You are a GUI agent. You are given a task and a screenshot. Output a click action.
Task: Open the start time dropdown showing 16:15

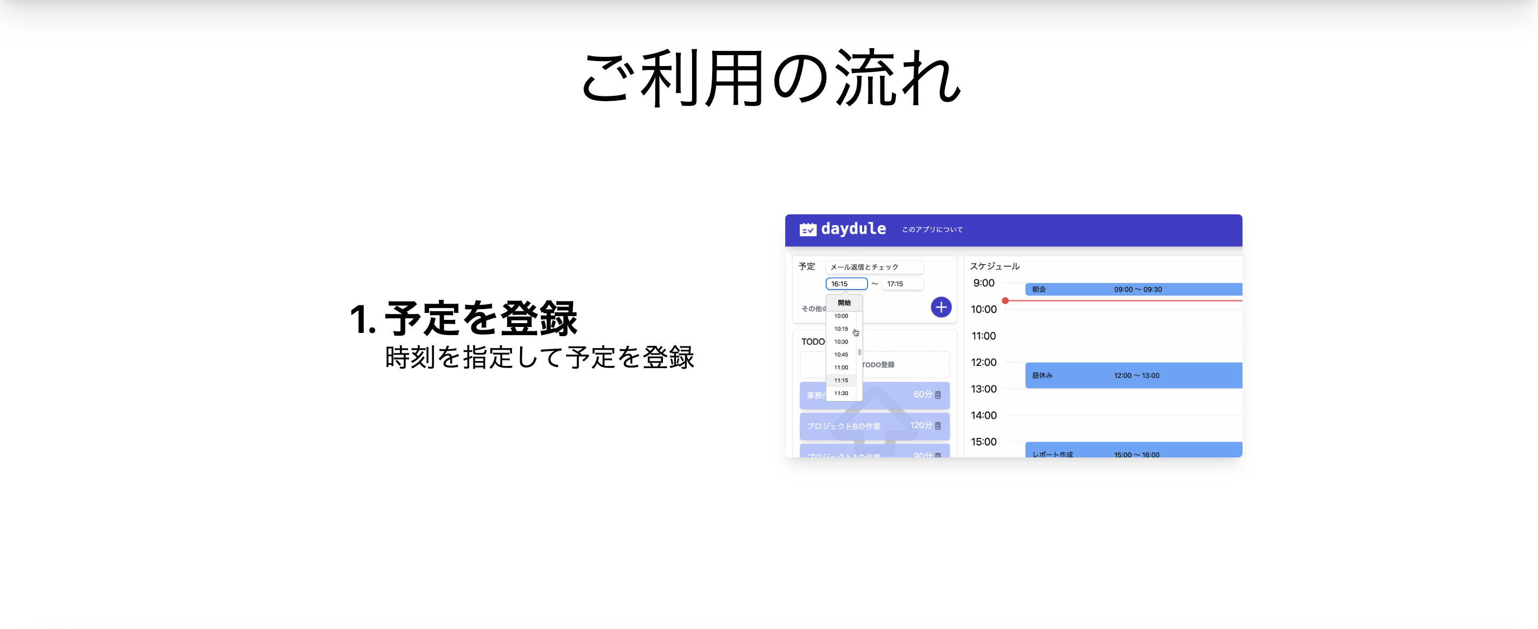[845, 283]
